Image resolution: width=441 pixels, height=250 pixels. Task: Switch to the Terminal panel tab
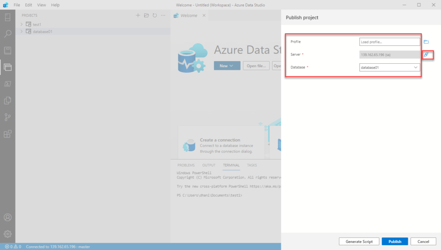[x=231, y=165]
